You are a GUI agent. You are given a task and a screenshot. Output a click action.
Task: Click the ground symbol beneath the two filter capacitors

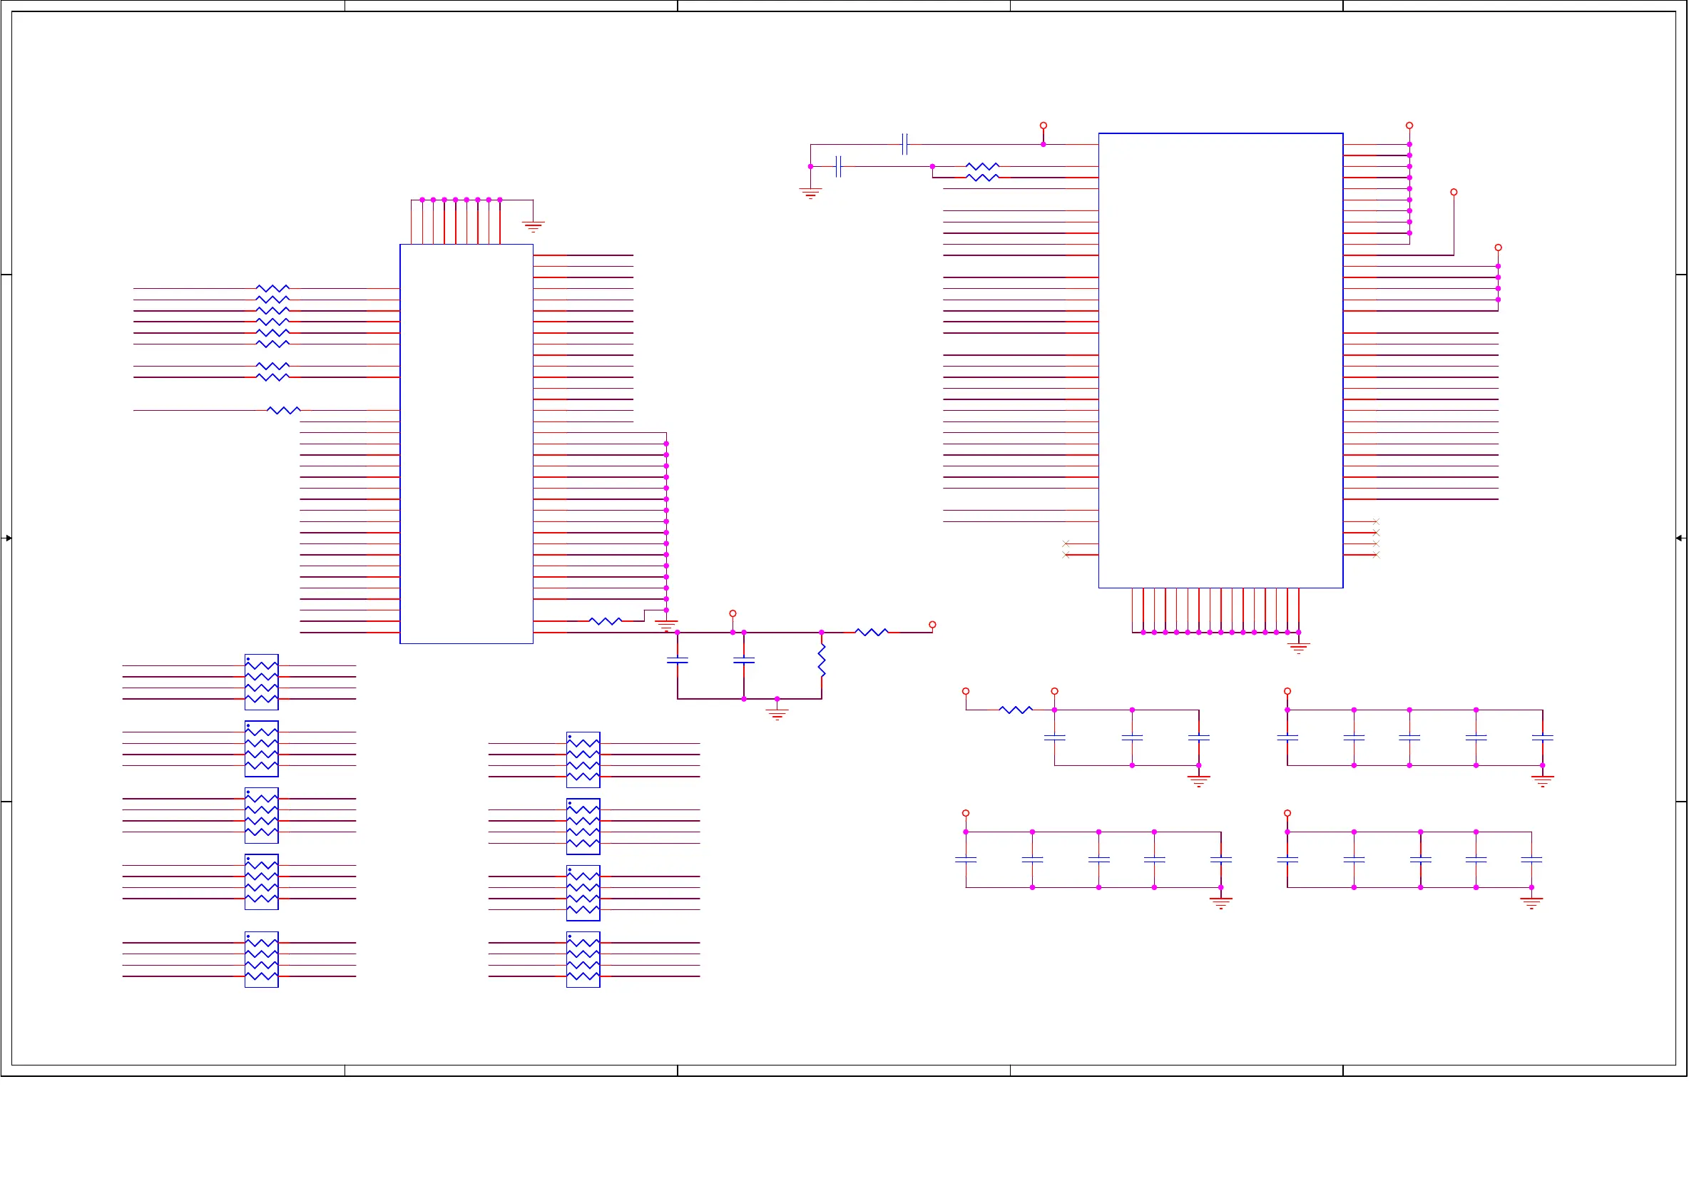(777, 714)
